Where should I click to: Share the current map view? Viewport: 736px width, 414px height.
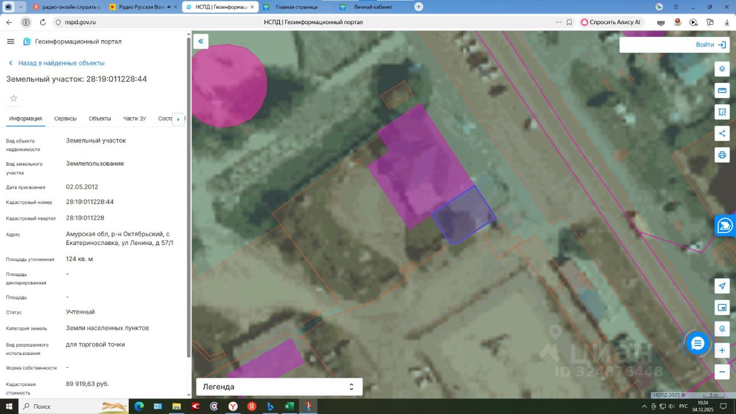pos(722,133)
